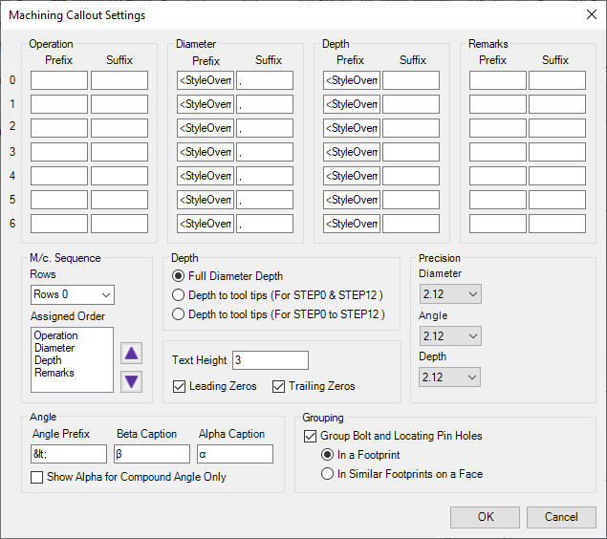607x539 pixels.
Task: Open the Rows dropdown in M/c. Sequence
Action: tap(73, 294)
